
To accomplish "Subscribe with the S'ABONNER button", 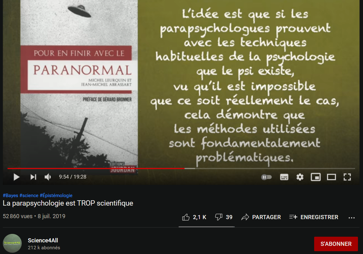I will [336, 244].
